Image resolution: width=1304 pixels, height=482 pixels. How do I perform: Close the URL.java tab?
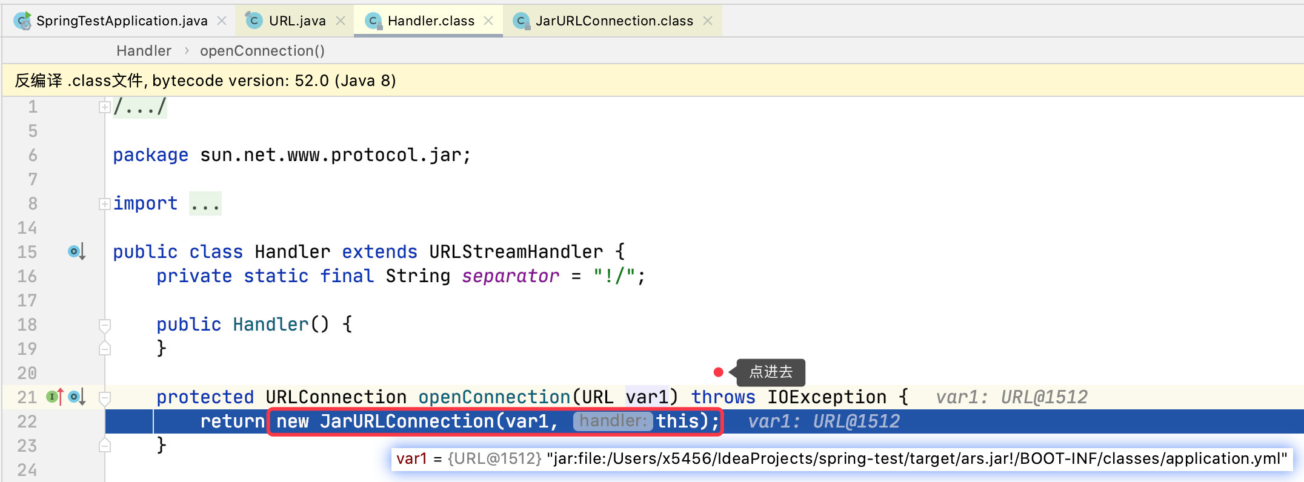[x=341, y=21]
